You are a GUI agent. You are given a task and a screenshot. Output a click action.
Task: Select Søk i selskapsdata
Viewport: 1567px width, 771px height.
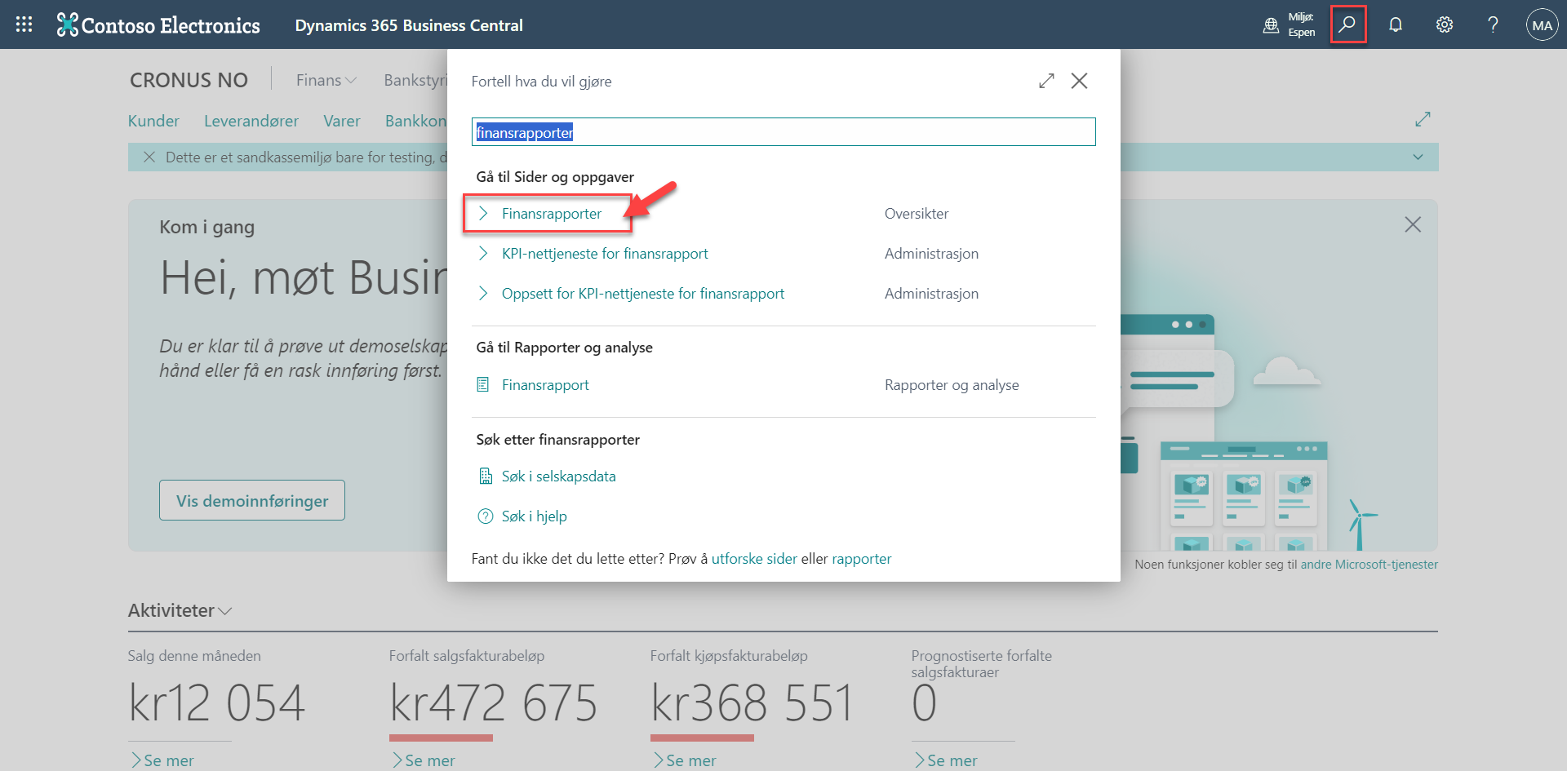coord(559,476)
